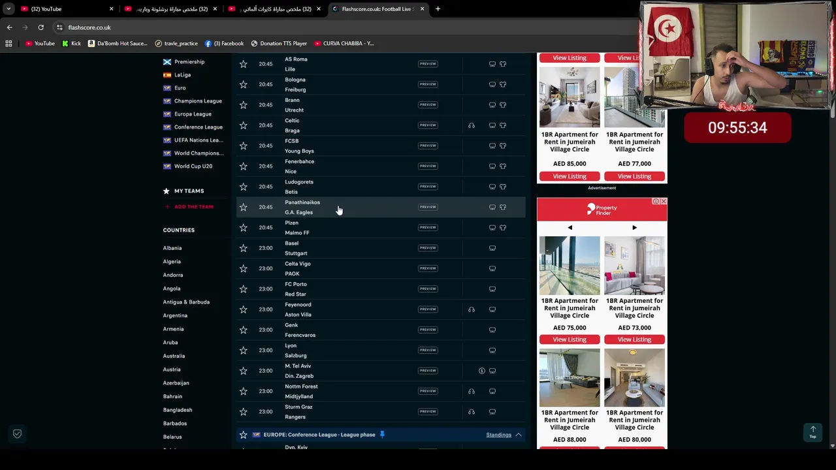Screen dimensions: 836x470
Task: Click the headphones icon for Nottm Forest match
Action: (472, 391)
